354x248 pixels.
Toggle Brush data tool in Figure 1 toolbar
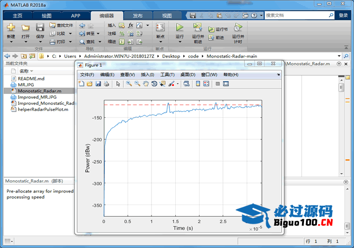click(171, 84)
